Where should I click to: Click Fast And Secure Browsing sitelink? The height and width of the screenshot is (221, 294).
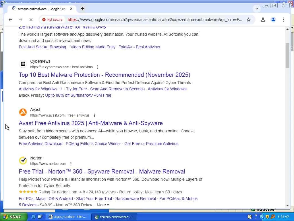tap(43, 47)
